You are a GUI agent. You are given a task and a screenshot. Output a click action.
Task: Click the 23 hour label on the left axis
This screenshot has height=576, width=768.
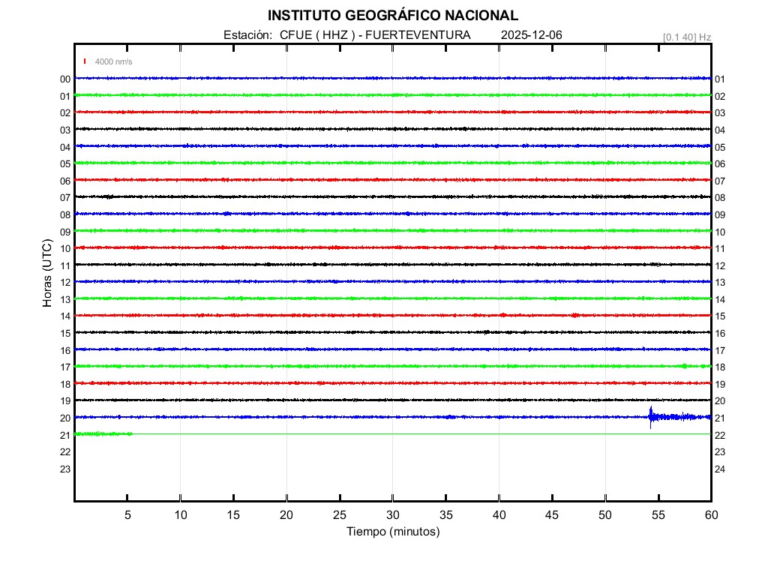pos(65,469)
